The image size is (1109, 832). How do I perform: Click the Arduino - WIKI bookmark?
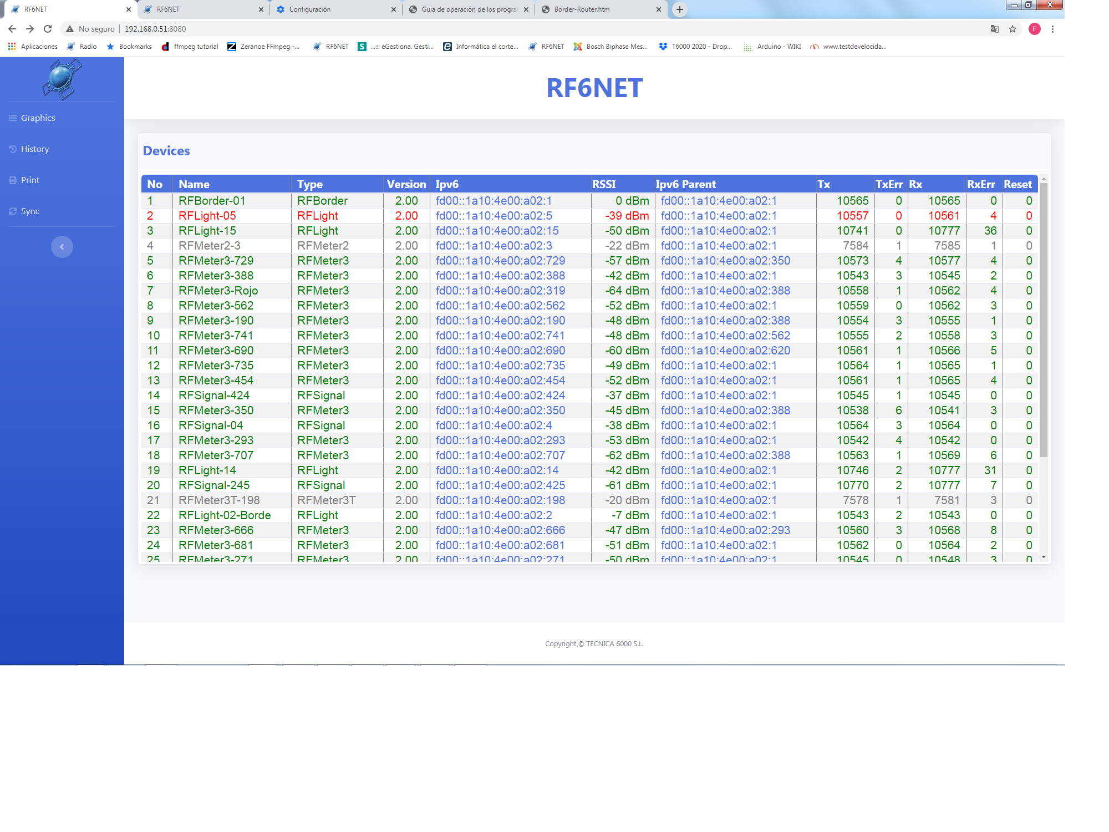(773, 47)
